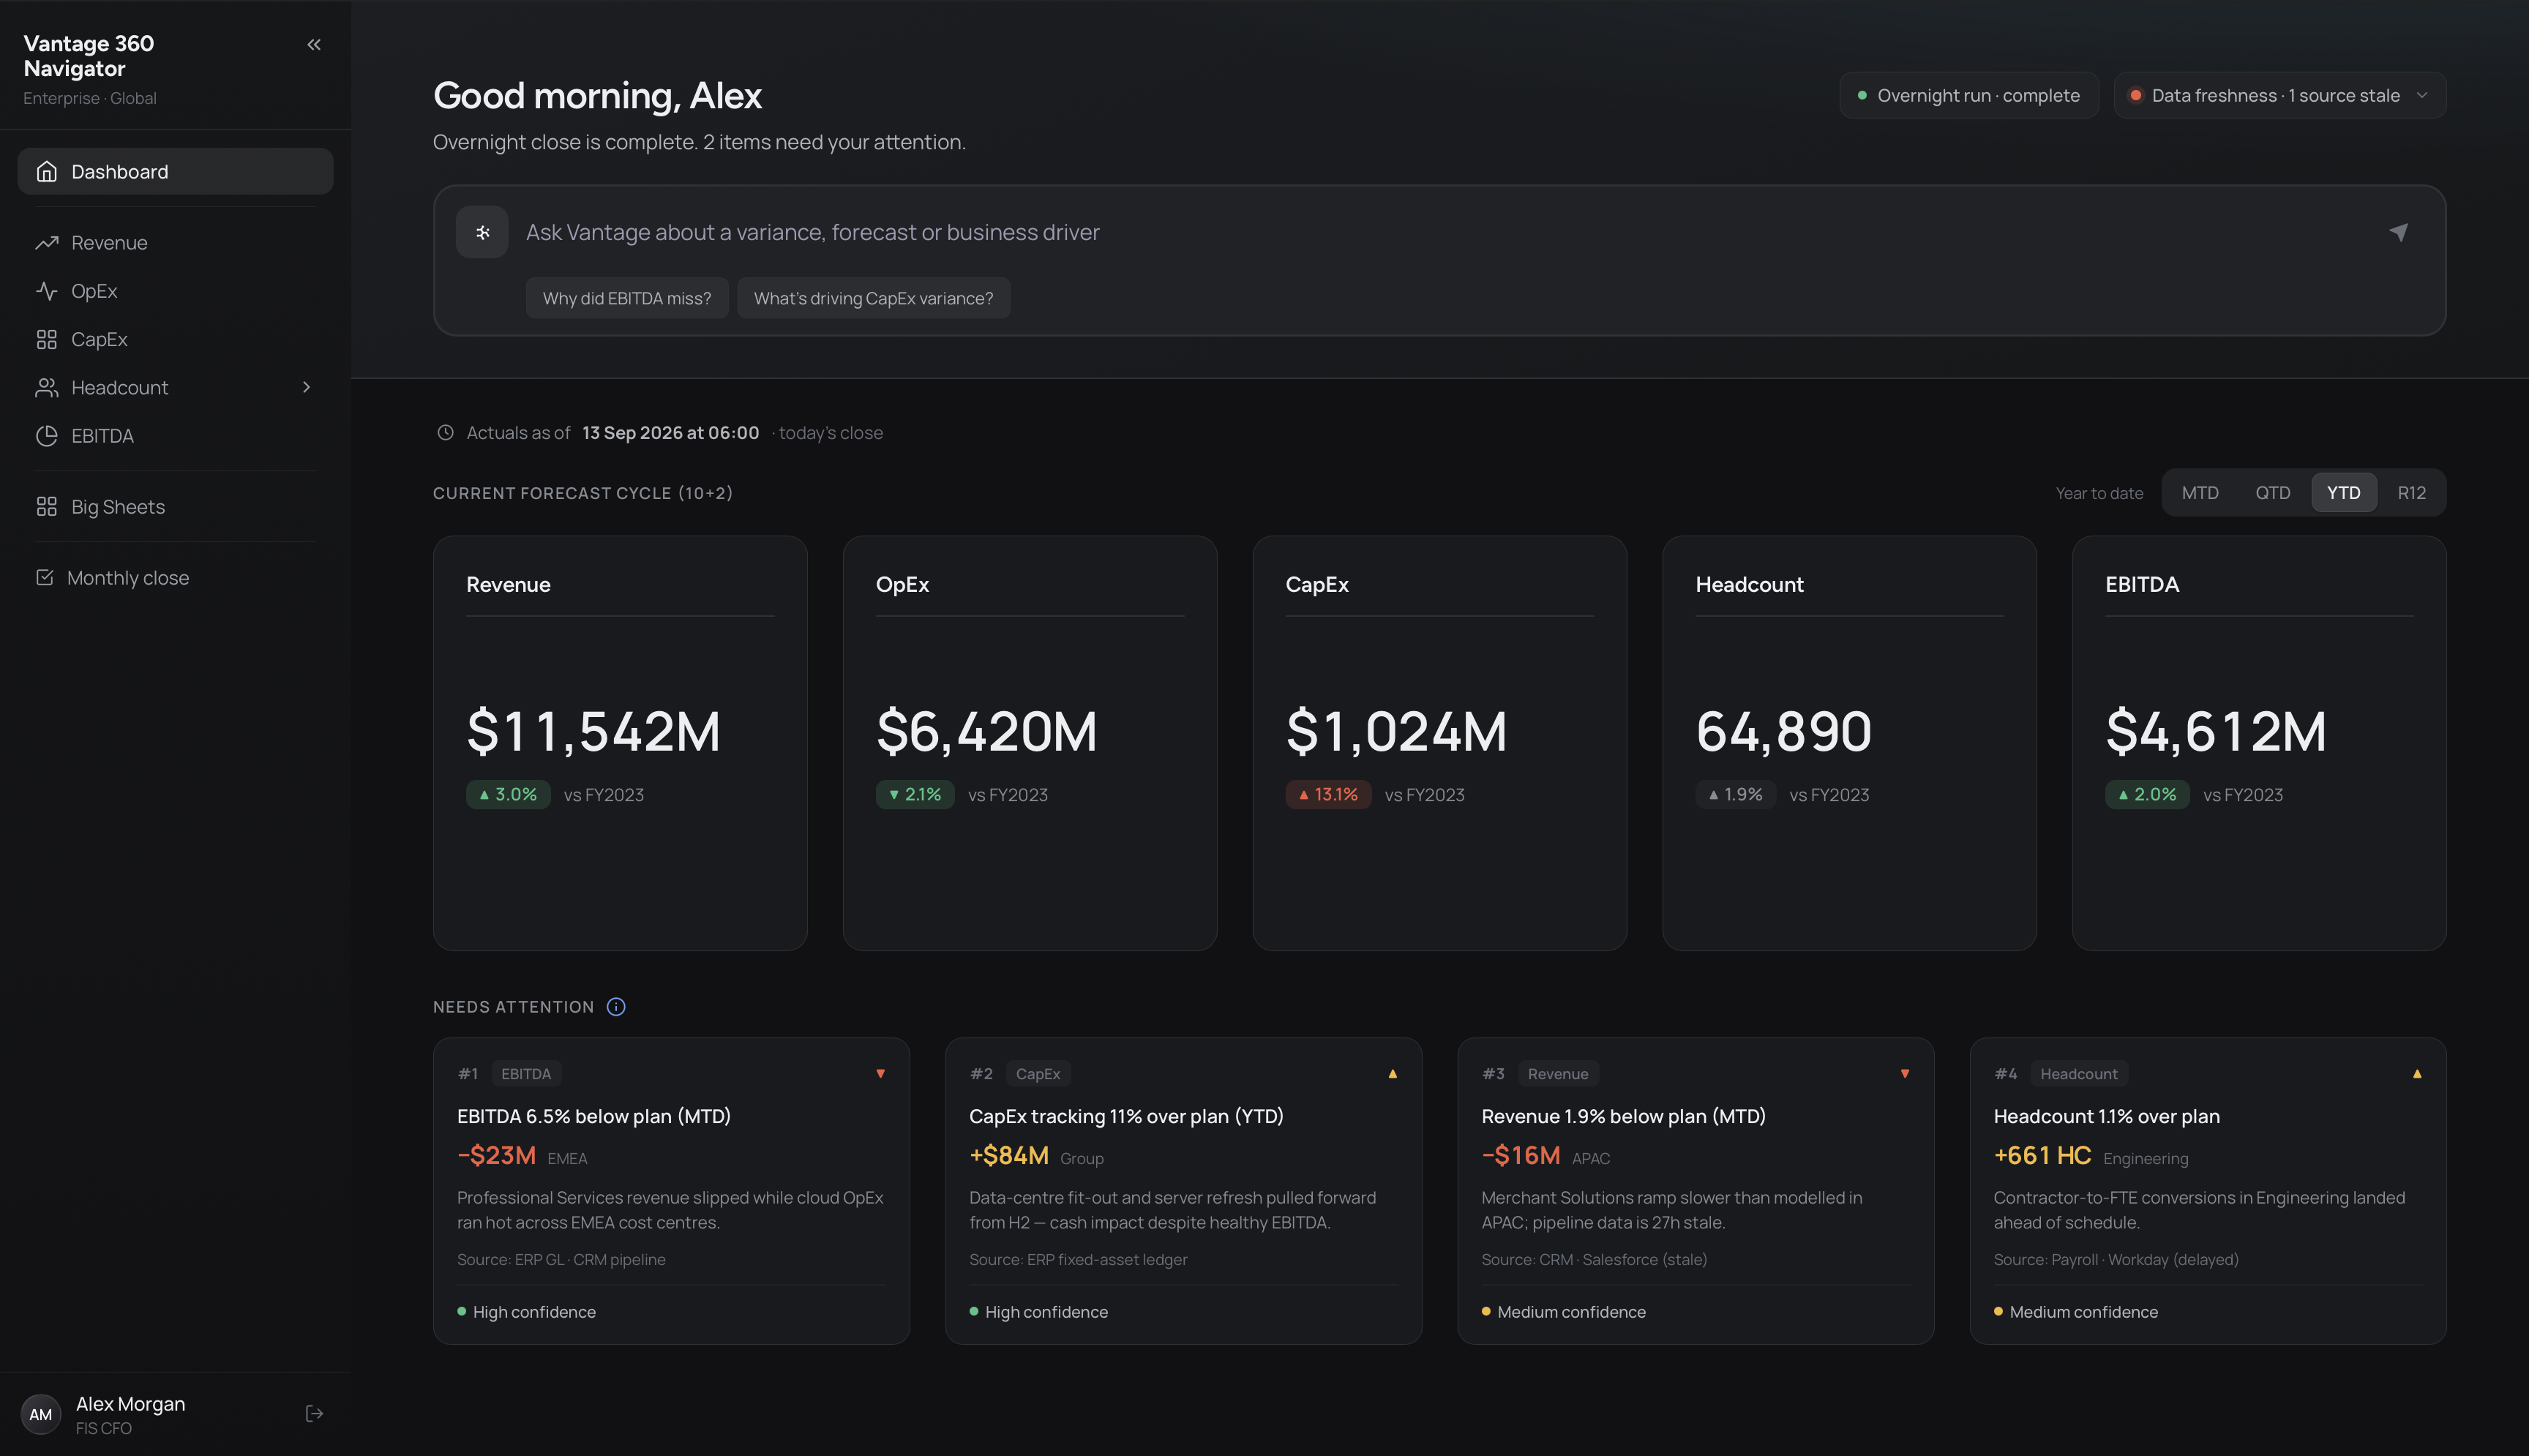Click the Ask Vantage input field
Screen dimensions: 2529x1456
(1440, 232)
